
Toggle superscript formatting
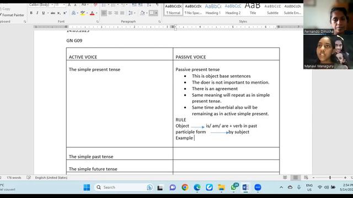65,13
